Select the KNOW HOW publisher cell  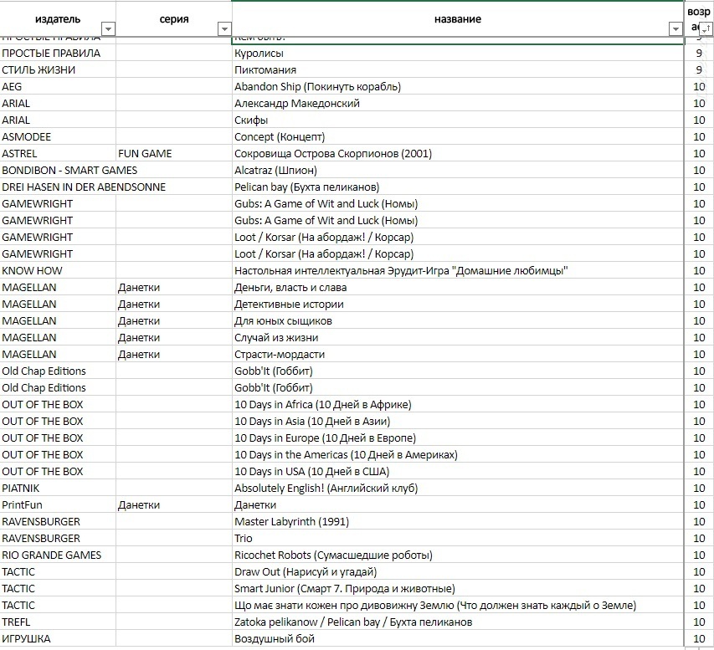(x=58, y=271)
